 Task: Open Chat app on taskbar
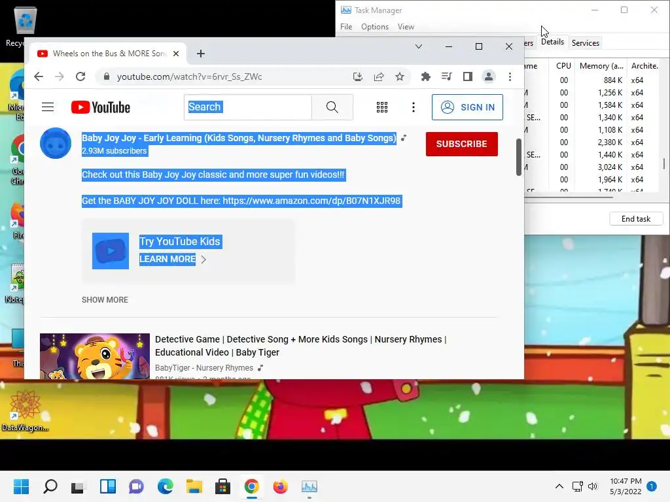pos(136,486)
